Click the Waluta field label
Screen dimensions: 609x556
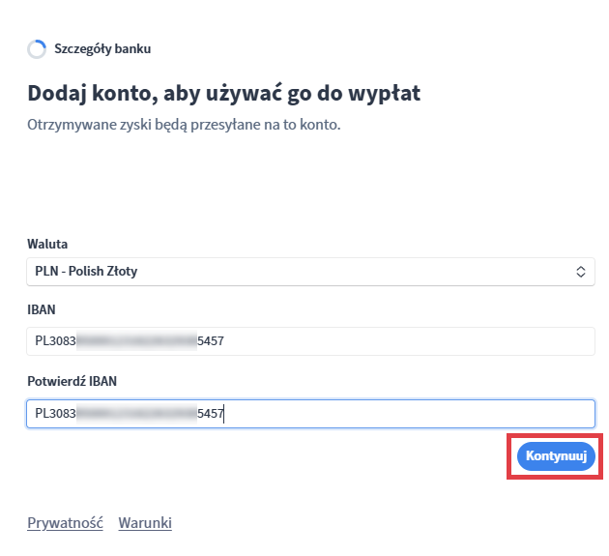point(47,244)
